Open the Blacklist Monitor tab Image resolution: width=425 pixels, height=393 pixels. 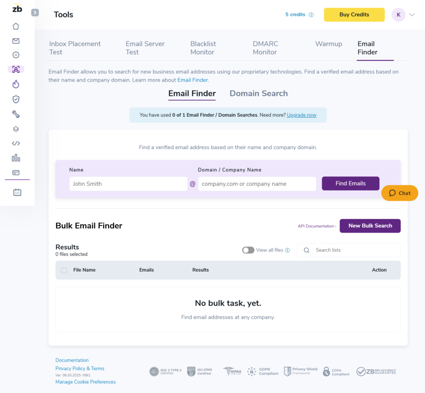click(x=203, y=48)
